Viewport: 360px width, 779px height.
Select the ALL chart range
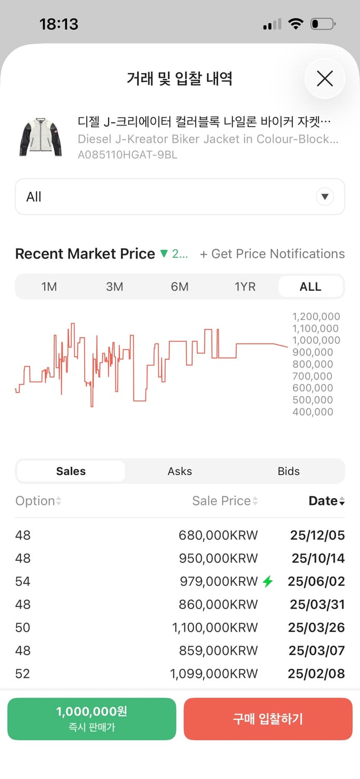(x=311, y=287)
